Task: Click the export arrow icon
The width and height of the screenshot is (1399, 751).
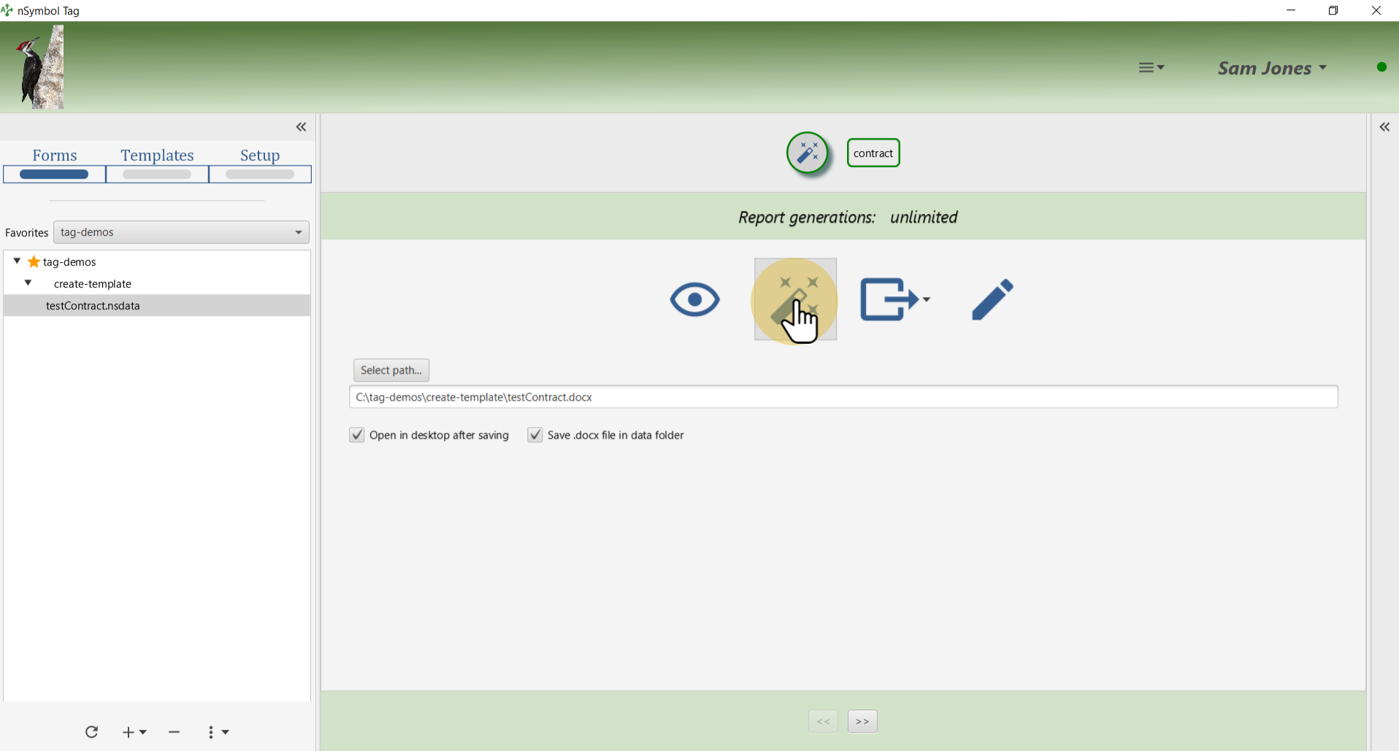Action: 889,299
